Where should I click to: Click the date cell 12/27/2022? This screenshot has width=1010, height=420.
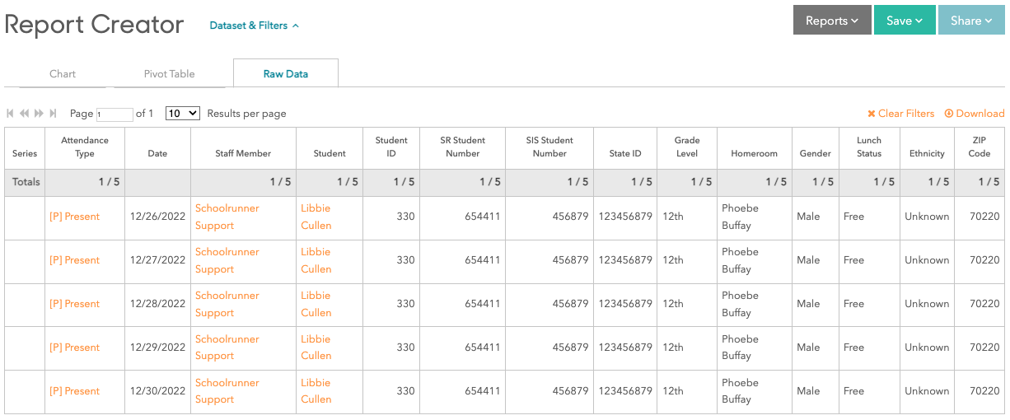(157, 260)
